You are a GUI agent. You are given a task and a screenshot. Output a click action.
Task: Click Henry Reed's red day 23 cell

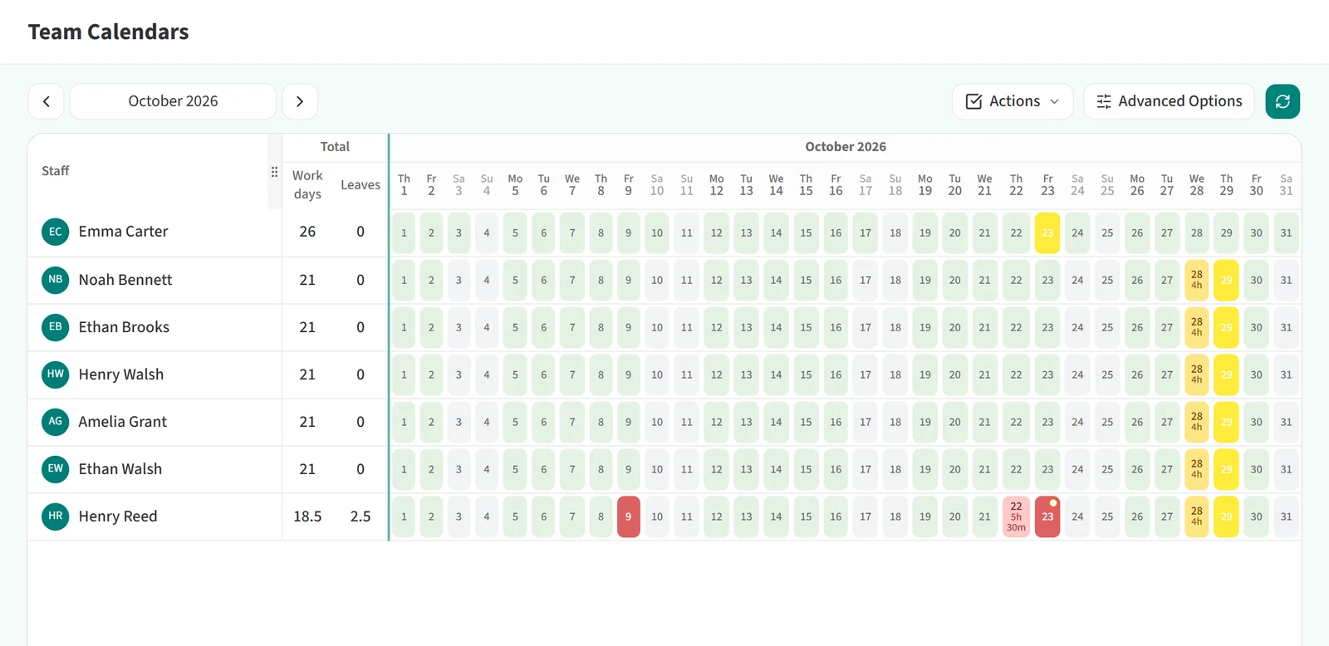1047,516
